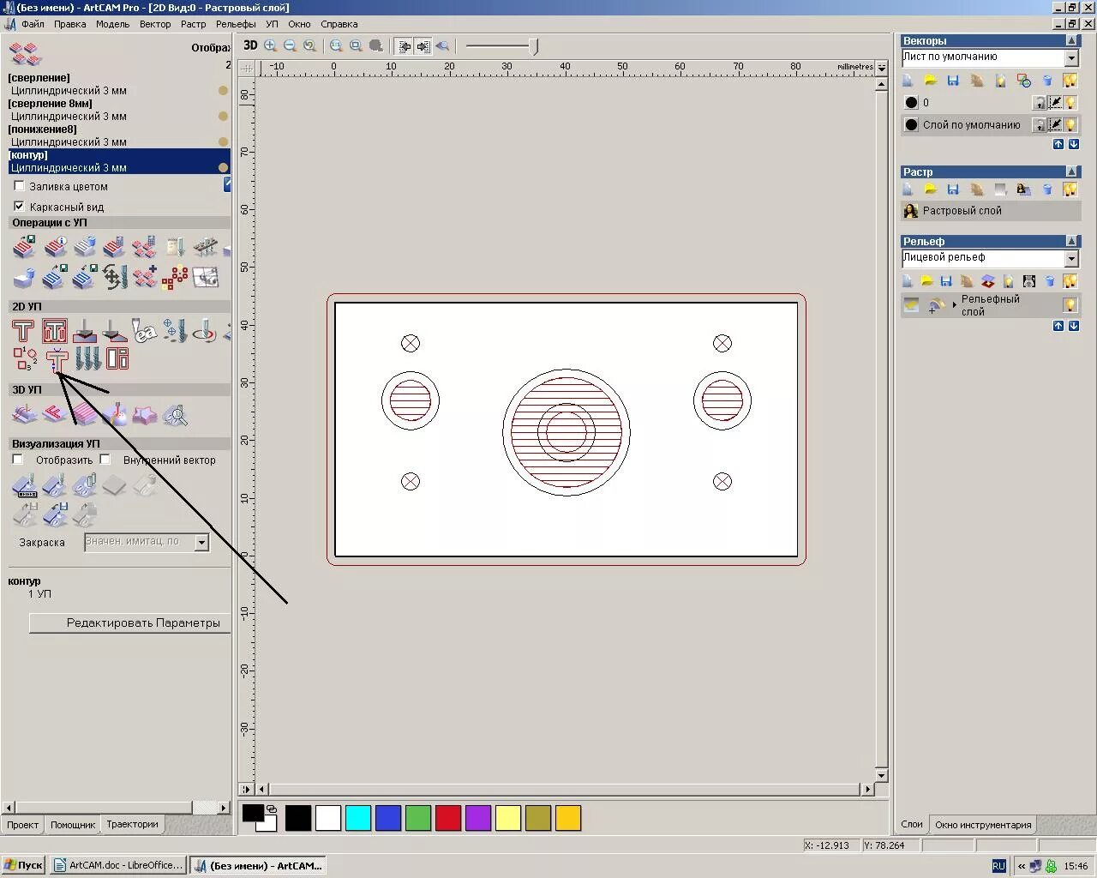Open the profile T toolpath icon below Area Clearance
The width and height of the screenshot is (1097, 878).
(x=57, y=360)
